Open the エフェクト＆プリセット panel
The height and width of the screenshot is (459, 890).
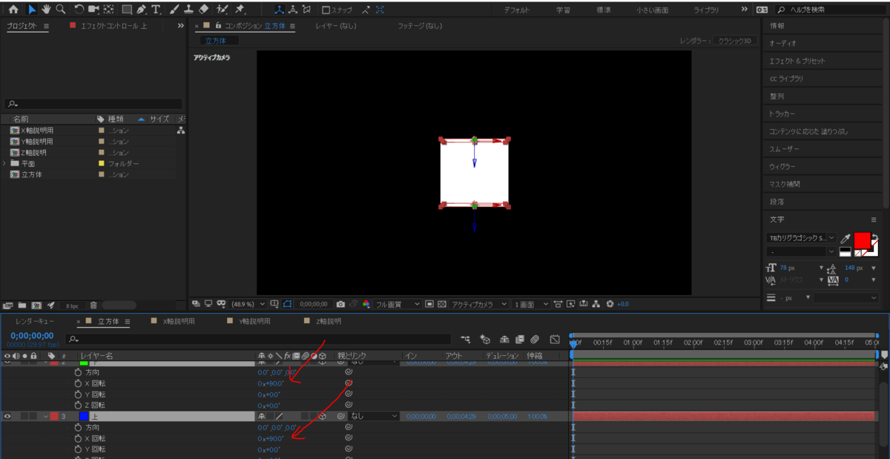click(x=797, y=61)
